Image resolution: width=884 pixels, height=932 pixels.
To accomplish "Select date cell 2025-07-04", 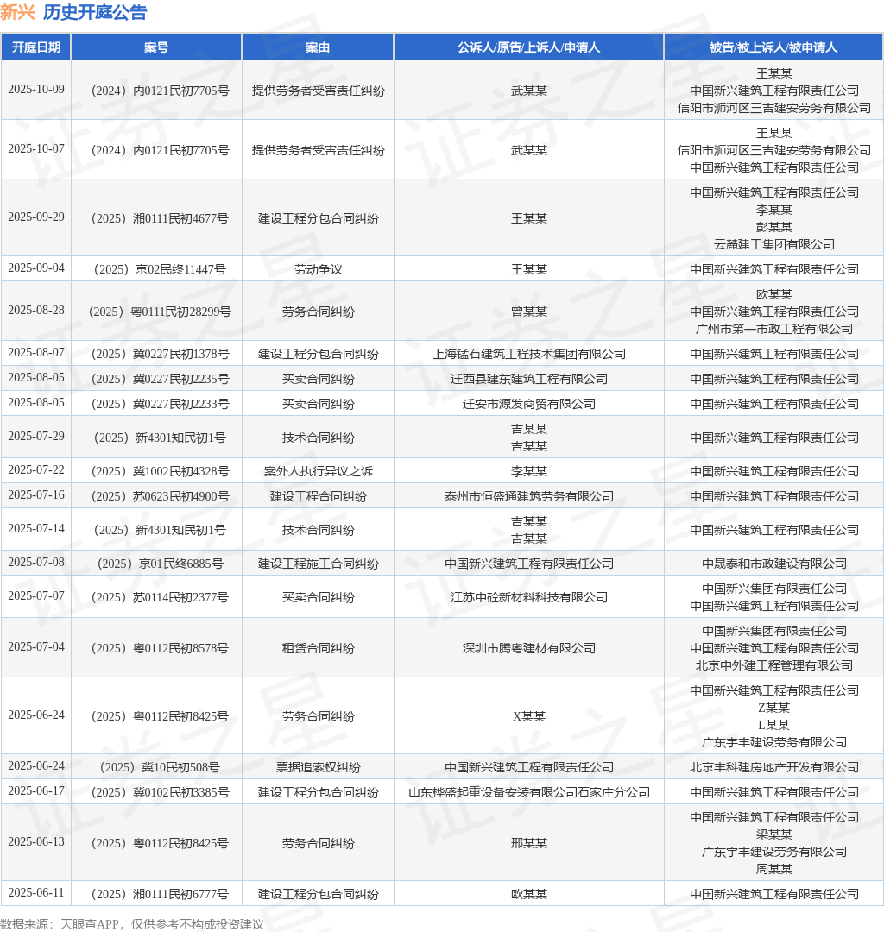I will coord(36,646).
